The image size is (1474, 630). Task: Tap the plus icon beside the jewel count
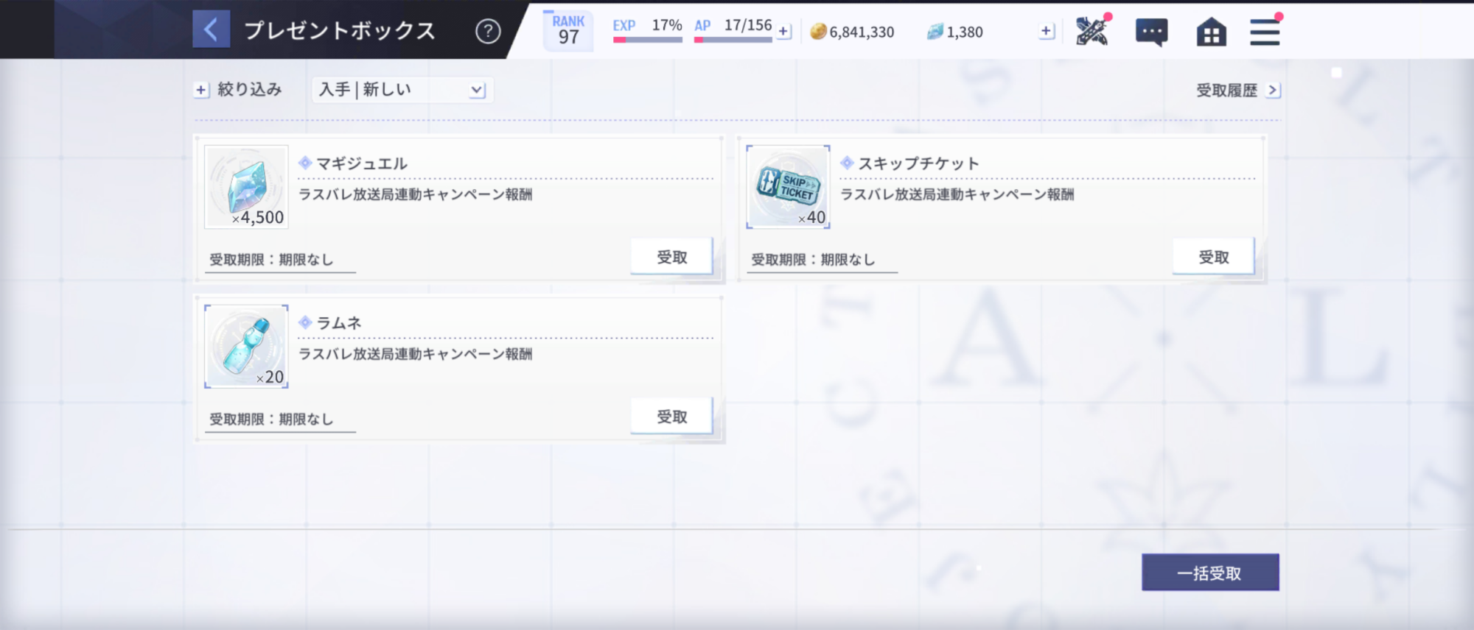click(x=1046, y=31)
